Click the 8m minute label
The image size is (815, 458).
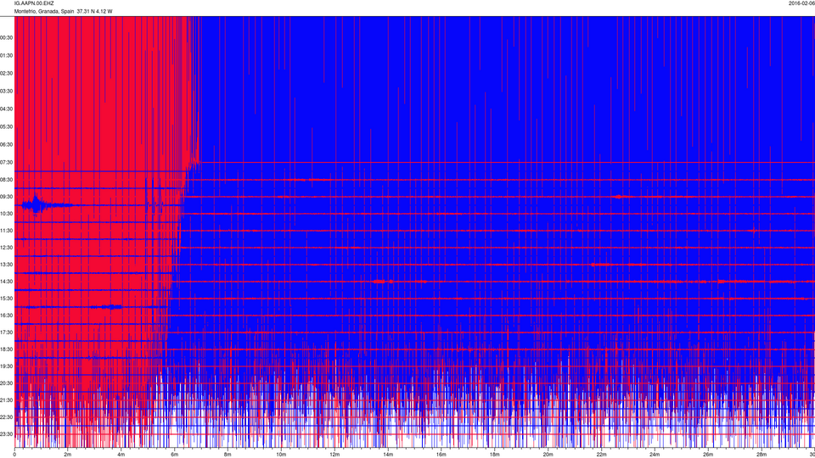[228, 455]
